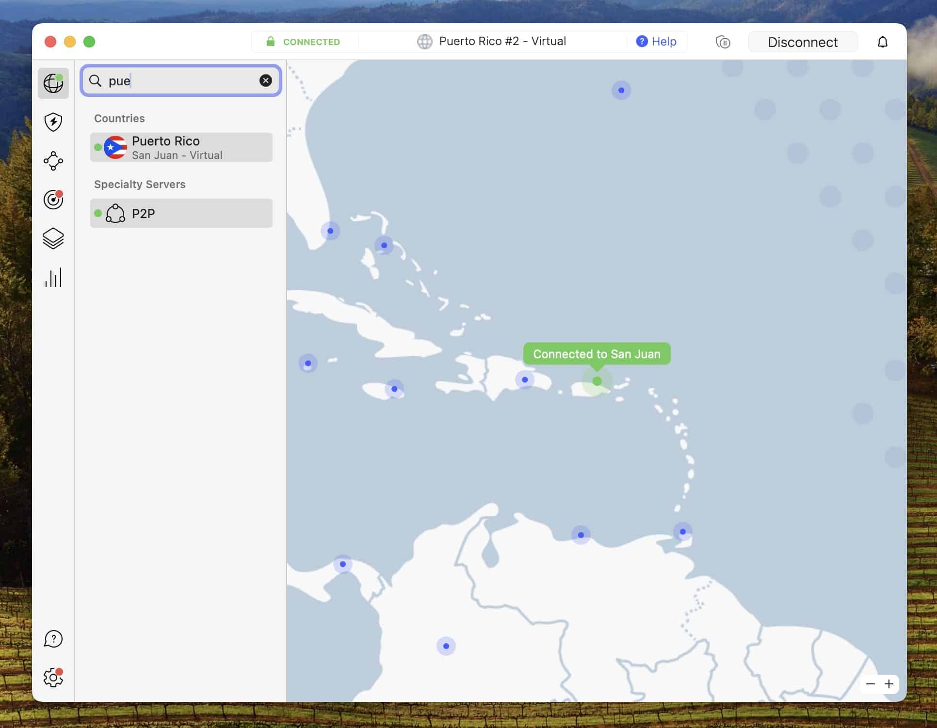Click Puerto Rico #2 - Virtual server name
This screenshot has height=728, width=937.
tap(502, 41)
